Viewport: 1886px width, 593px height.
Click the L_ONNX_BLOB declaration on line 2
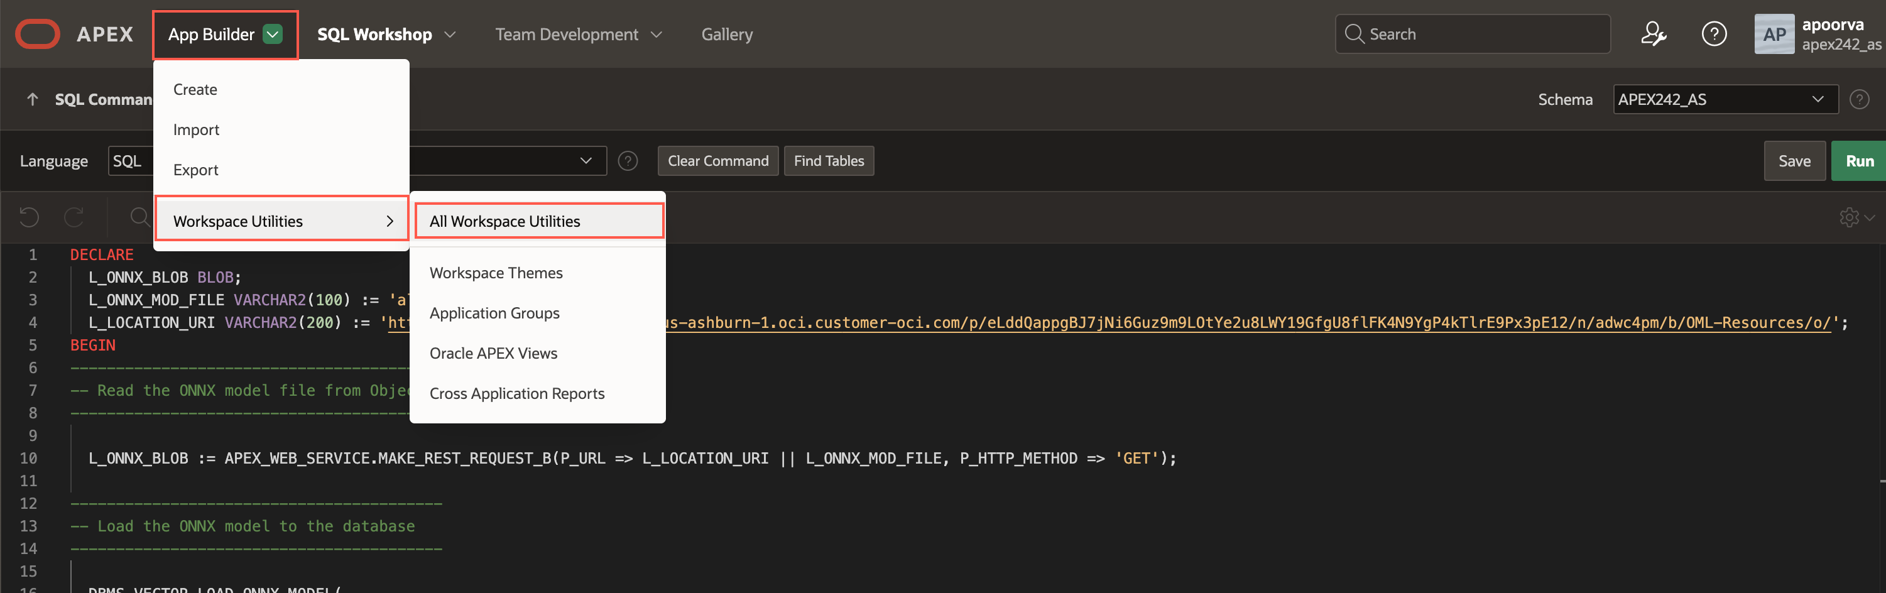coord(165,278)
